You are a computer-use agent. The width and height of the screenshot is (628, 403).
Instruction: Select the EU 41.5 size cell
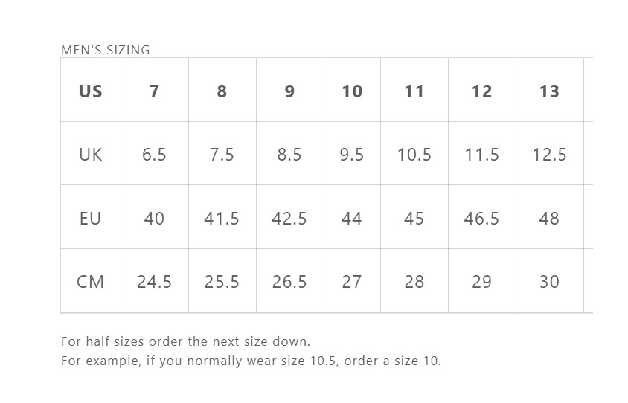222,217
